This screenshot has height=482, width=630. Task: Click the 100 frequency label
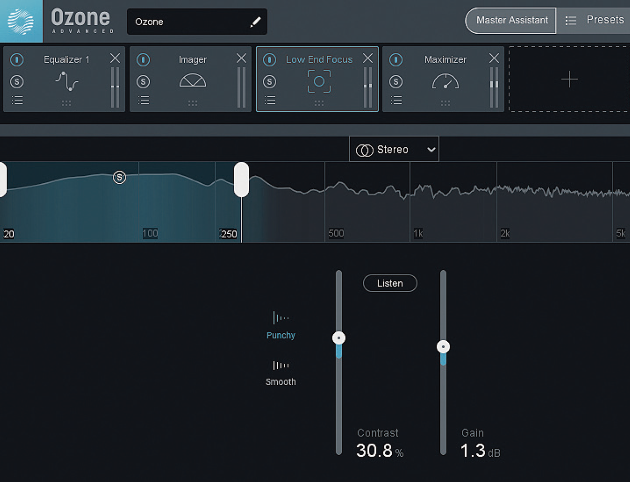150,233
